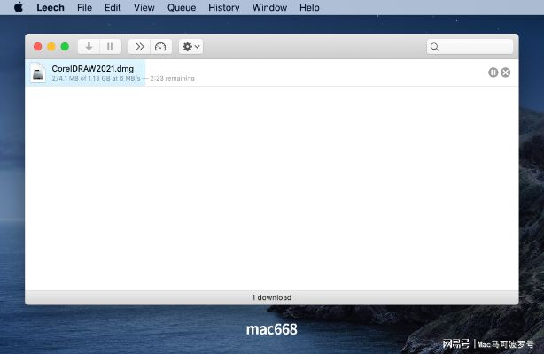Image resolution: width=544 pixels, height=354 pixels.
Task: Open the History menu
Action: click(223, 7)
